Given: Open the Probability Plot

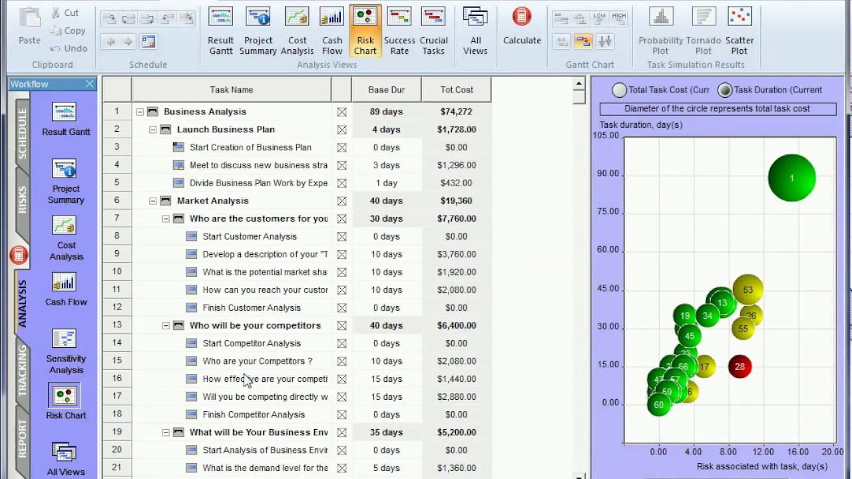Looking at the screenshot, I should pos(660,31).
